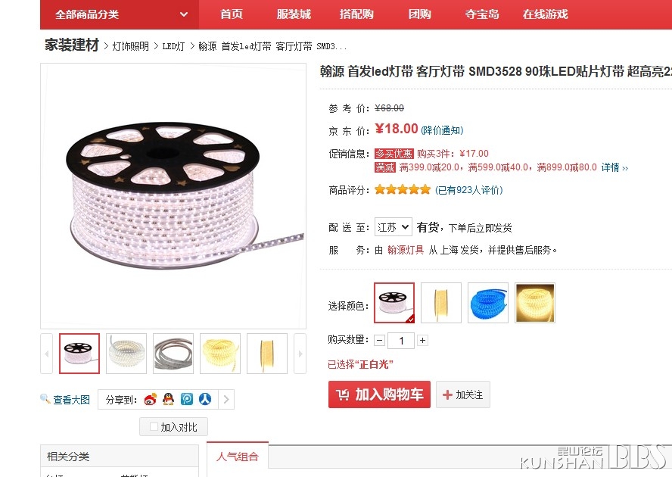Image resolution: width=672 pixels, height=477 pixels.
Task: Show next thumbnails with right arrow
Action: tap(300, 354)
